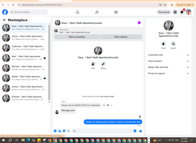The height and width of the screenshot is (143, 196).
Task: Open File Explorer from the taskbar
Action: coord(23,140)
